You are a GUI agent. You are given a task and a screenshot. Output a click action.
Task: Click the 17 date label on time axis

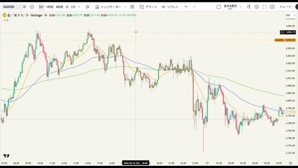point(207,163)
